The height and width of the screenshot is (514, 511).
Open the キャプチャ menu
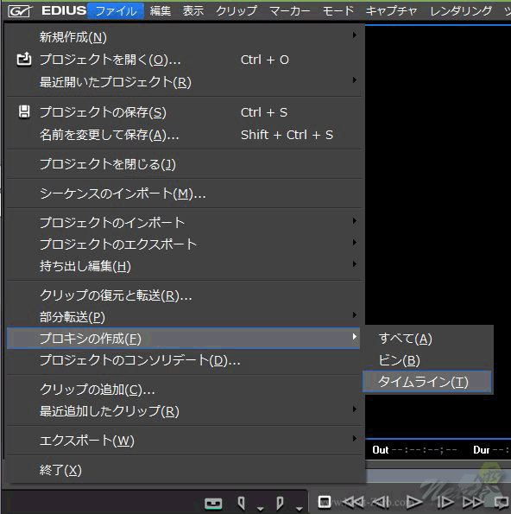coord(391,11)
